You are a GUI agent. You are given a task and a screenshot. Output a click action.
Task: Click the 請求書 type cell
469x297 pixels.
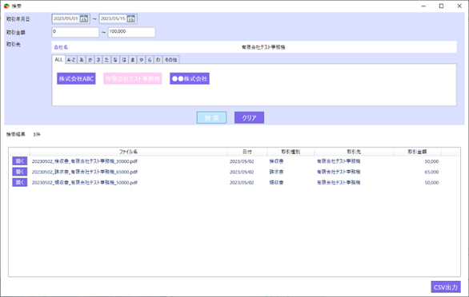(276, 172)
